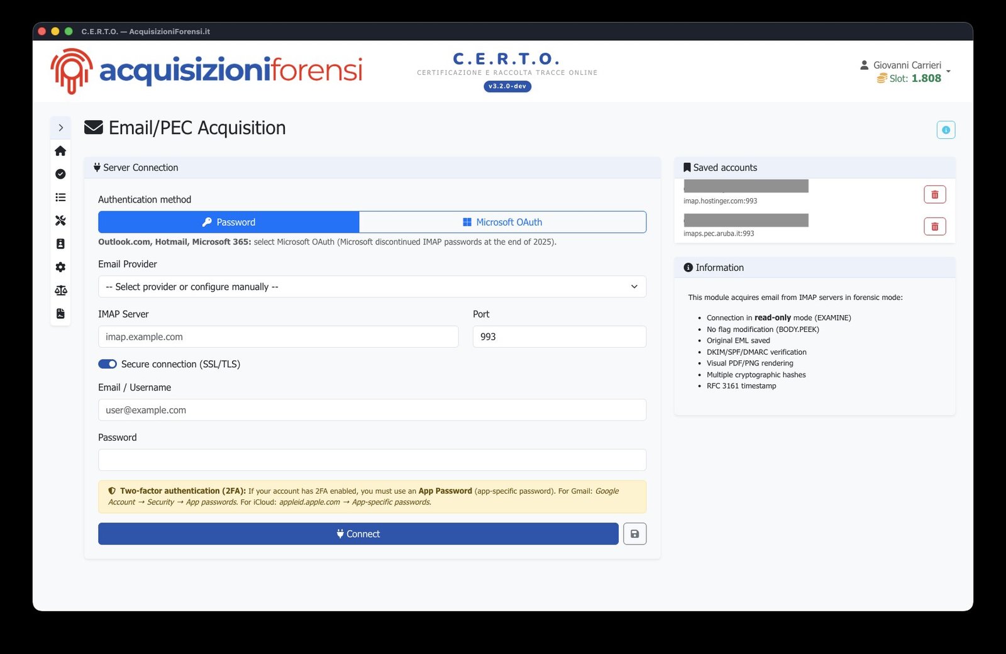Screen dimensions: 1006x654
Task: Click the Two-factor authentication (2FA) notice
Action: (x=372, y=497)
